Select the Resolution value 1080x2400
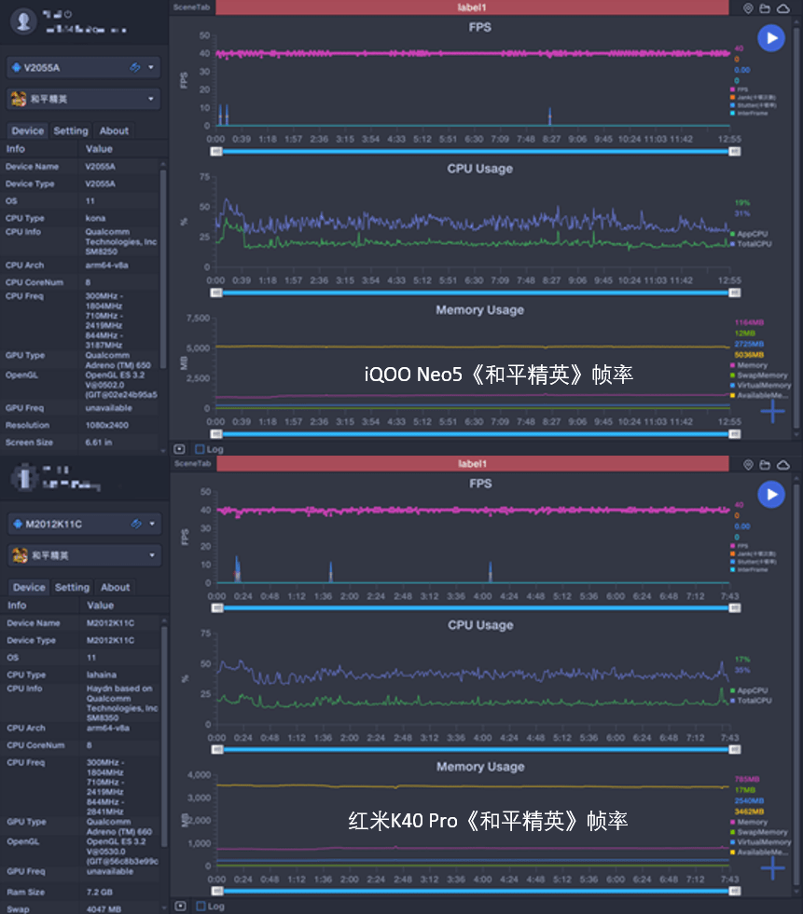803x914 pixels. click(107, 426)
